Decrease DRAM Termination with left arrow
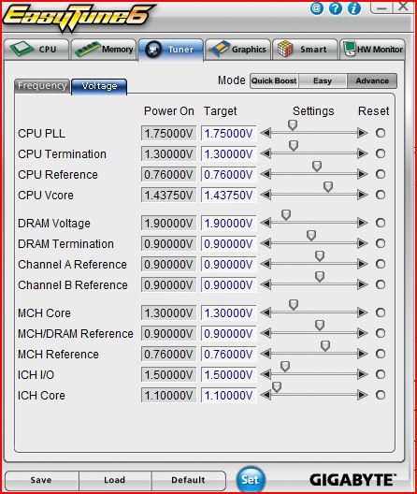 pos(266,243)
